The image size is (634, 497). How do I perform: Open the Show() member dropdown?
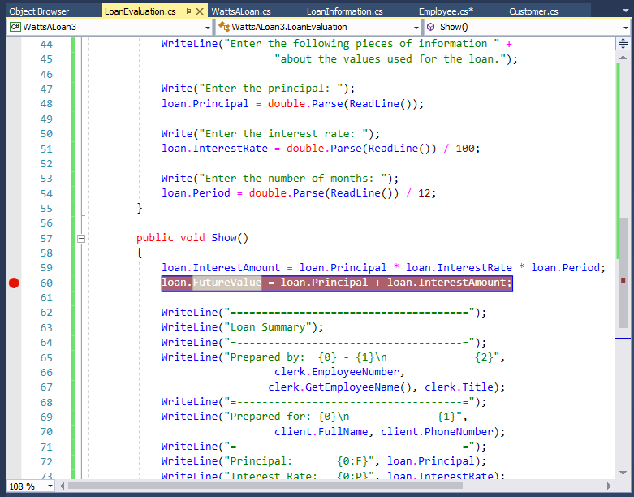click(626, 28)
